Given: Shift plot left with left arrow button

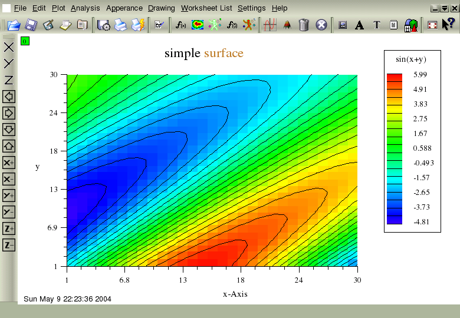Looking at the screenshot, I should (x=9, y=97).
